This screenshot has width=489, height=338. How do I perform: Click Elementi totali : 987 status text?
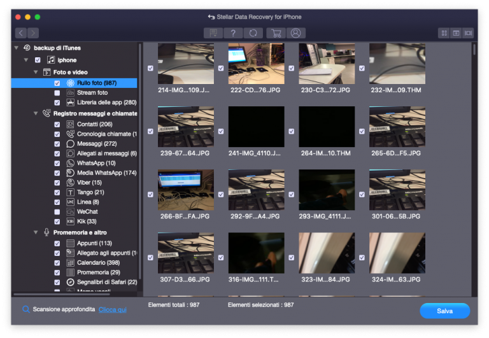tap(174, 305)
